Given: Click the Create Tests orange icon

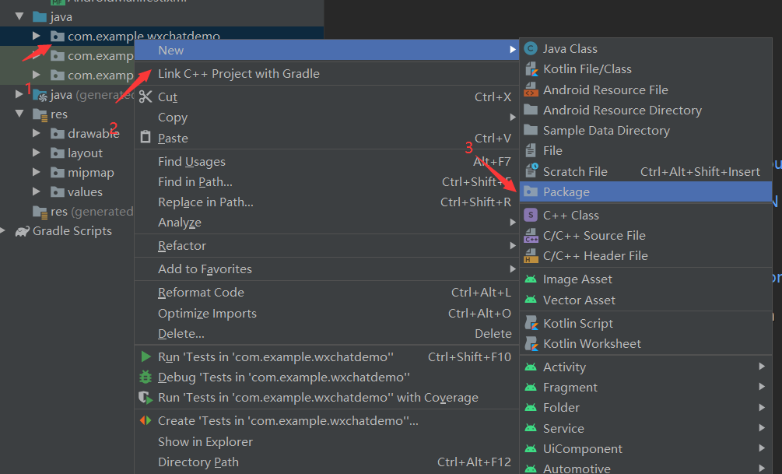Looking at the screenshot, I should pyautogui.click(x=146, y=420).
